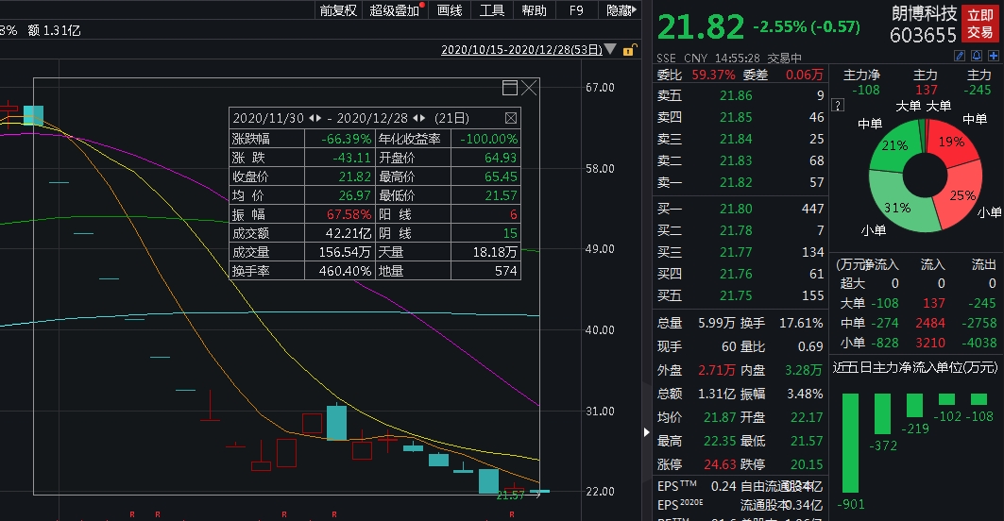Click the window layout icon above statistics table
The height and width of the screenshot is (521, 1004).
click(x=510, y=88)
